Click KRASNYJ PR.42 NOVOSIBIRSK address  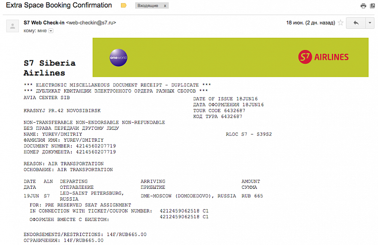point(62,110)
